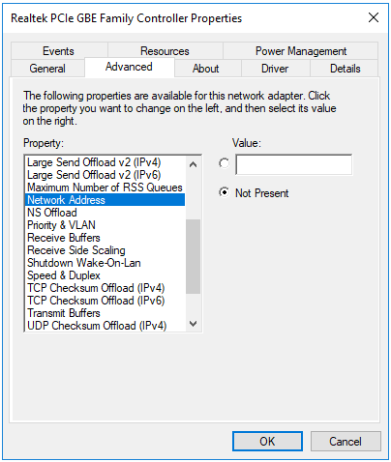Pick Transmit Buffers in the list

coord(105,313)
